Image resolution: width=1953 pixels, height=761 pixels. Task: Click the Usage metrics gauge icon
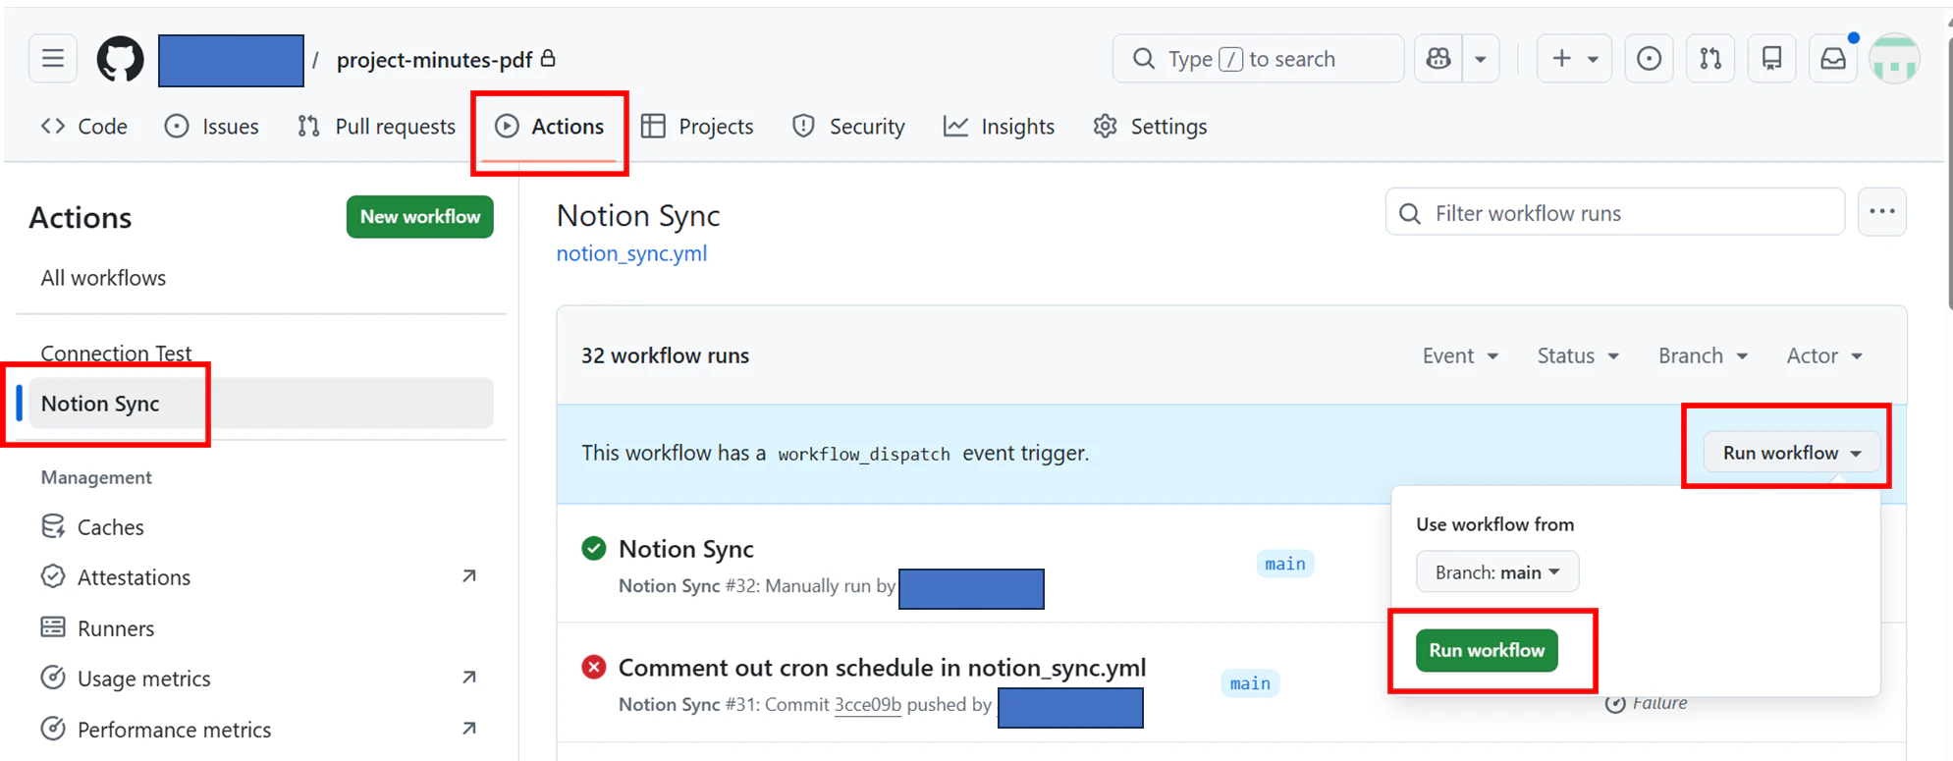pyautogui.click(x=53, y=678)
